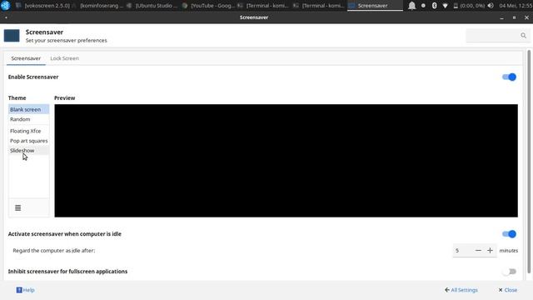Viewport: 533px width, 300px height.
Task: Open the theme list hamburger menu
Action: click(x=18, y=207)
